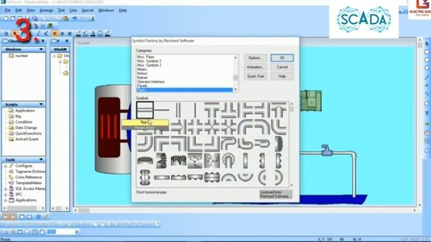Select the Misc. Pipes category
Screen dimensions: 431x242
[145, 56]
